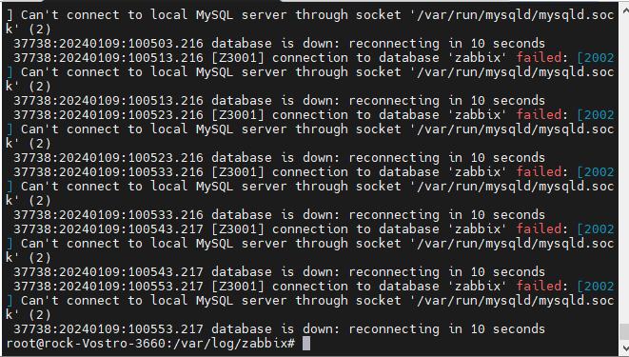The width and height of the screenshot is (629, 357).
Task: Click 'reconnecting in 10 seconds' in 100533.216 line
Action: tap(447, 215)
